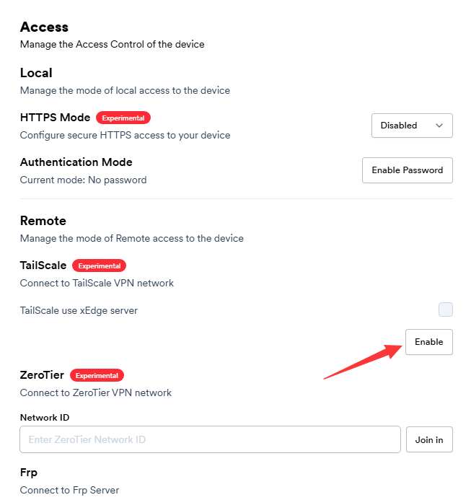
Task: Click the Frp section title
Action: 29,473
